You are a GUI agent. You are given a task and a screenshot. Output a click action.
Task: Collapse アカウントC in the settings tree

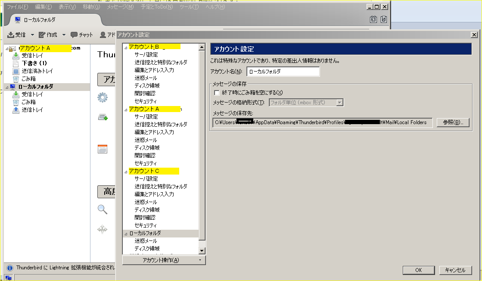click(126, 172)
